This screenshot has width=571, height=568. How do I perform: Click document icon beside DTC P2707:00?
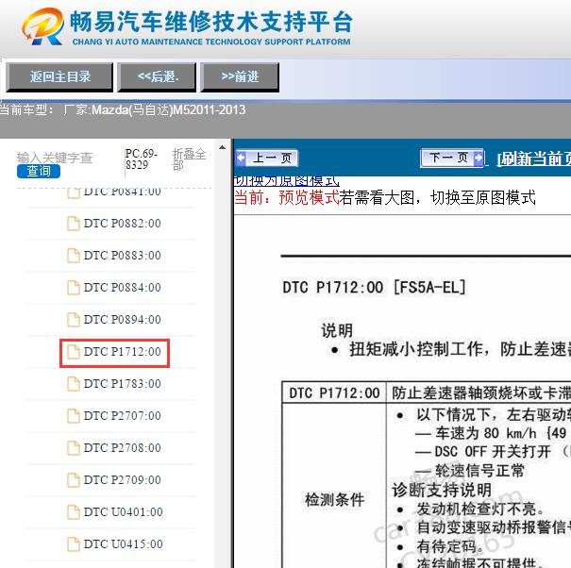point(74,416)
